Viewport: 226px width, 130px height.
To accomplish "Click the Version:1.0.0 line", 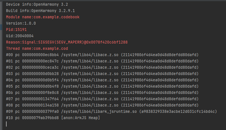I will [x=21, y=23].
